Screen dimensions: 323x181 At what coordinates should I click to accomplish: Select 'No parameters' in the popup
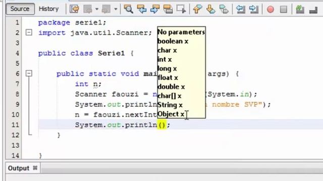pyautogui.click(x=181, y=32)
